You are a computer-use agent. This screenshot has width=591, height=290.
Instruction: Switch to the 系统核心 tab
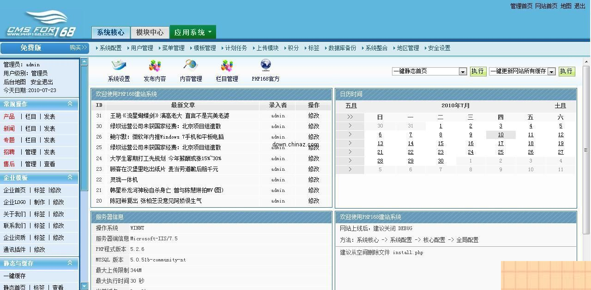[x=110, y=32]
